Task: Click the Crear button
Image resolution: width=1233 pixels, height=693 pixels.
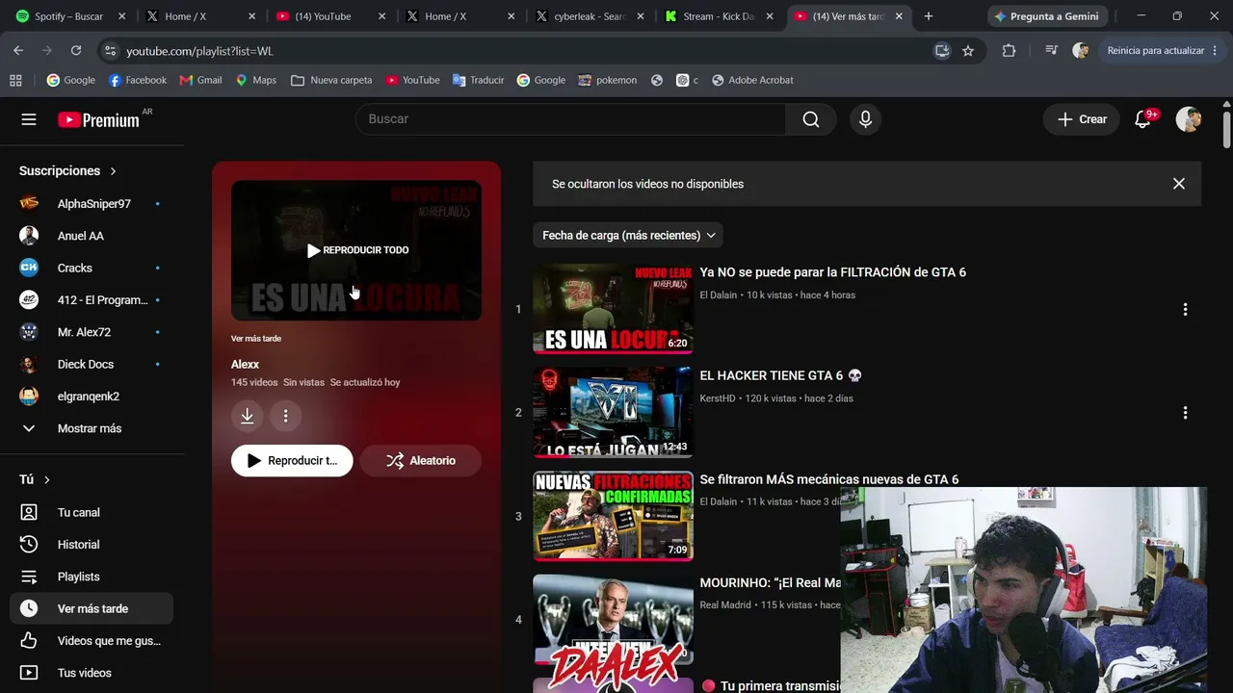Action: [1082, 119]
